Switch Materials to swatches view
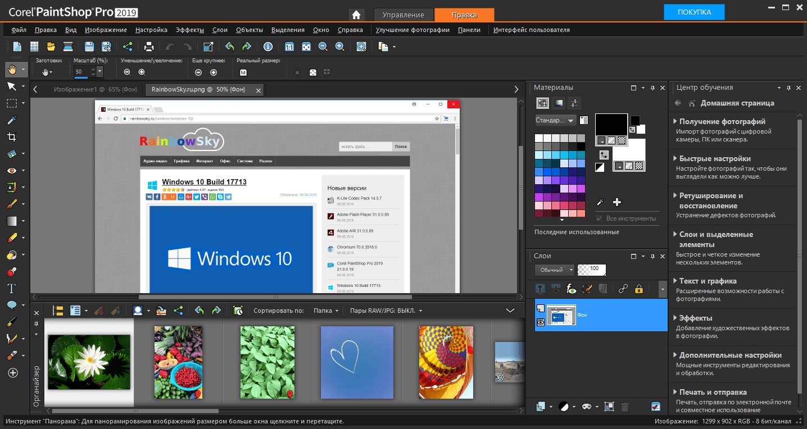Screen dimensions: 807x429 click(x=542, y=103)
